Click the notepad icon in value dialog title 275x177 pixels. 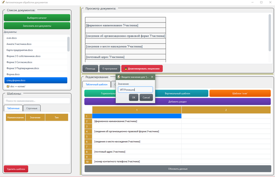click(x=119, y=77)
